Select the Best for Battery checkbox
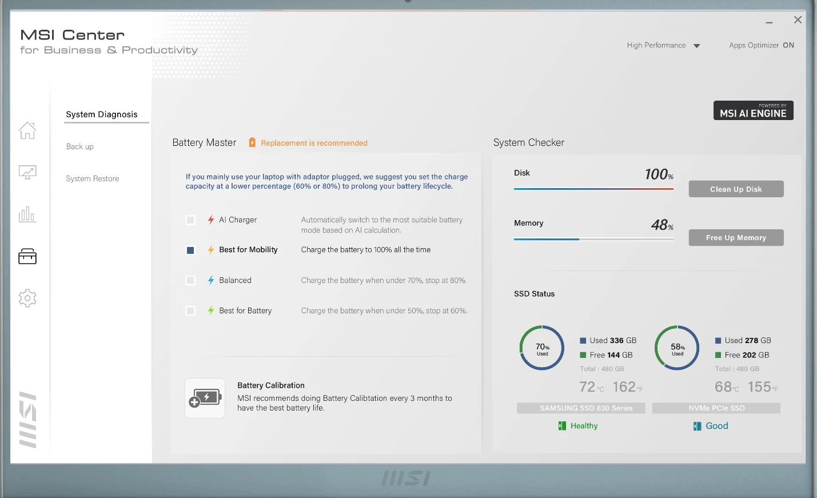 pyautogui.click(x=191, y=311)
